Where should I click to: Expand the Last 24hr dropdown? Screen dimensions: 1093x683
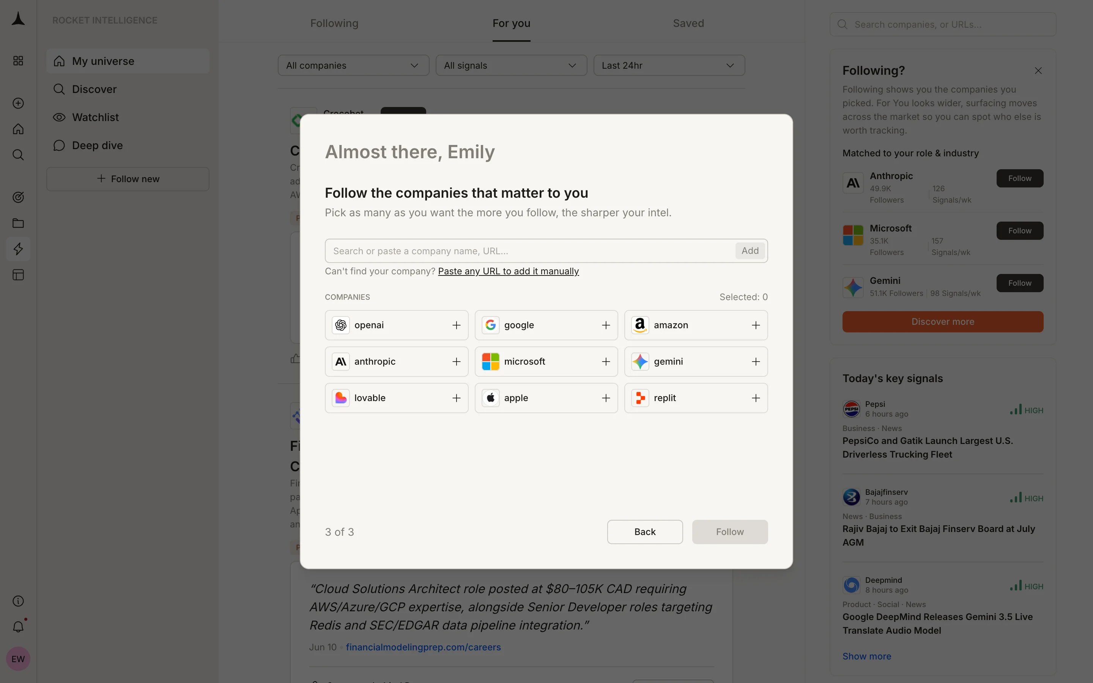(x=669, y=66)
